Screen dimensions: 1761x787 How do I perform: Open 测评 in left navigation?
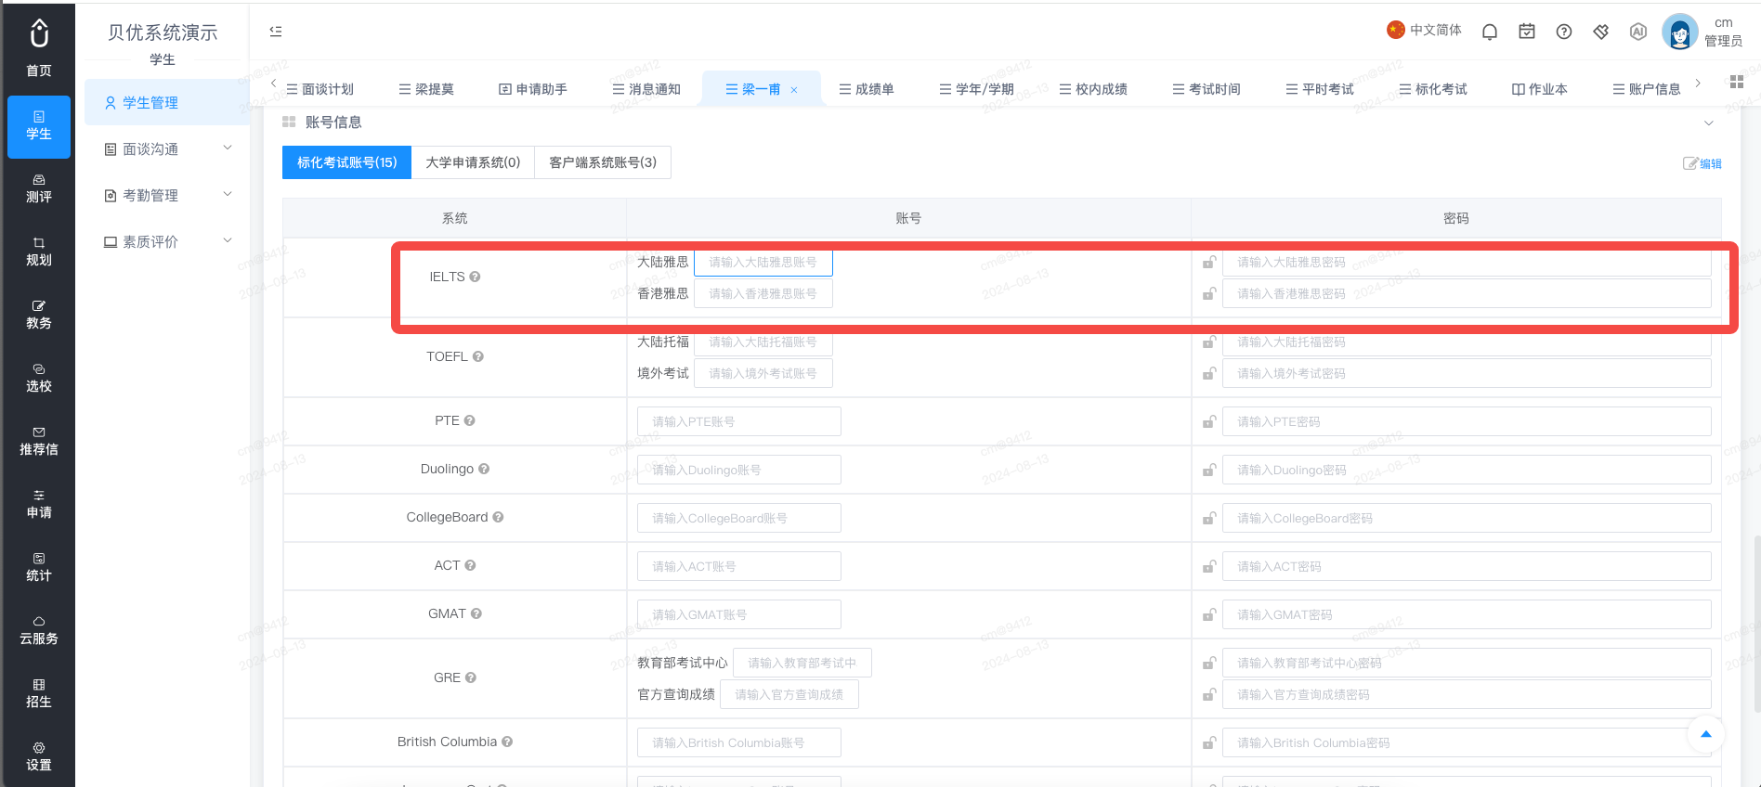click(x=39, y=188)
